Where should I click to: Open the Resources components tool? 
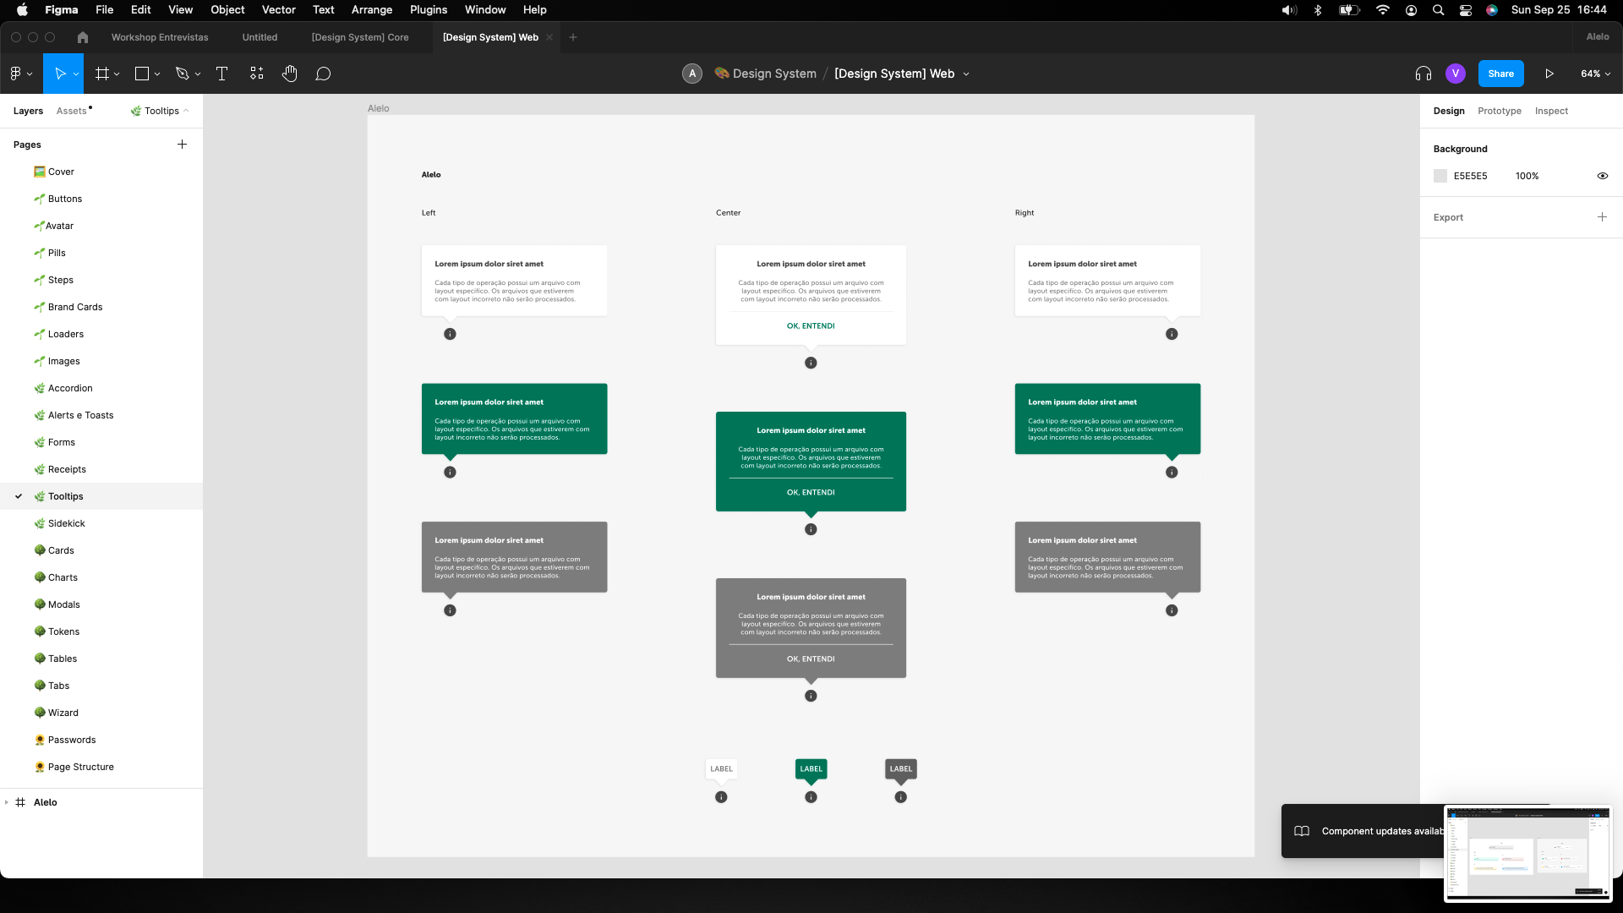point(257,74)
